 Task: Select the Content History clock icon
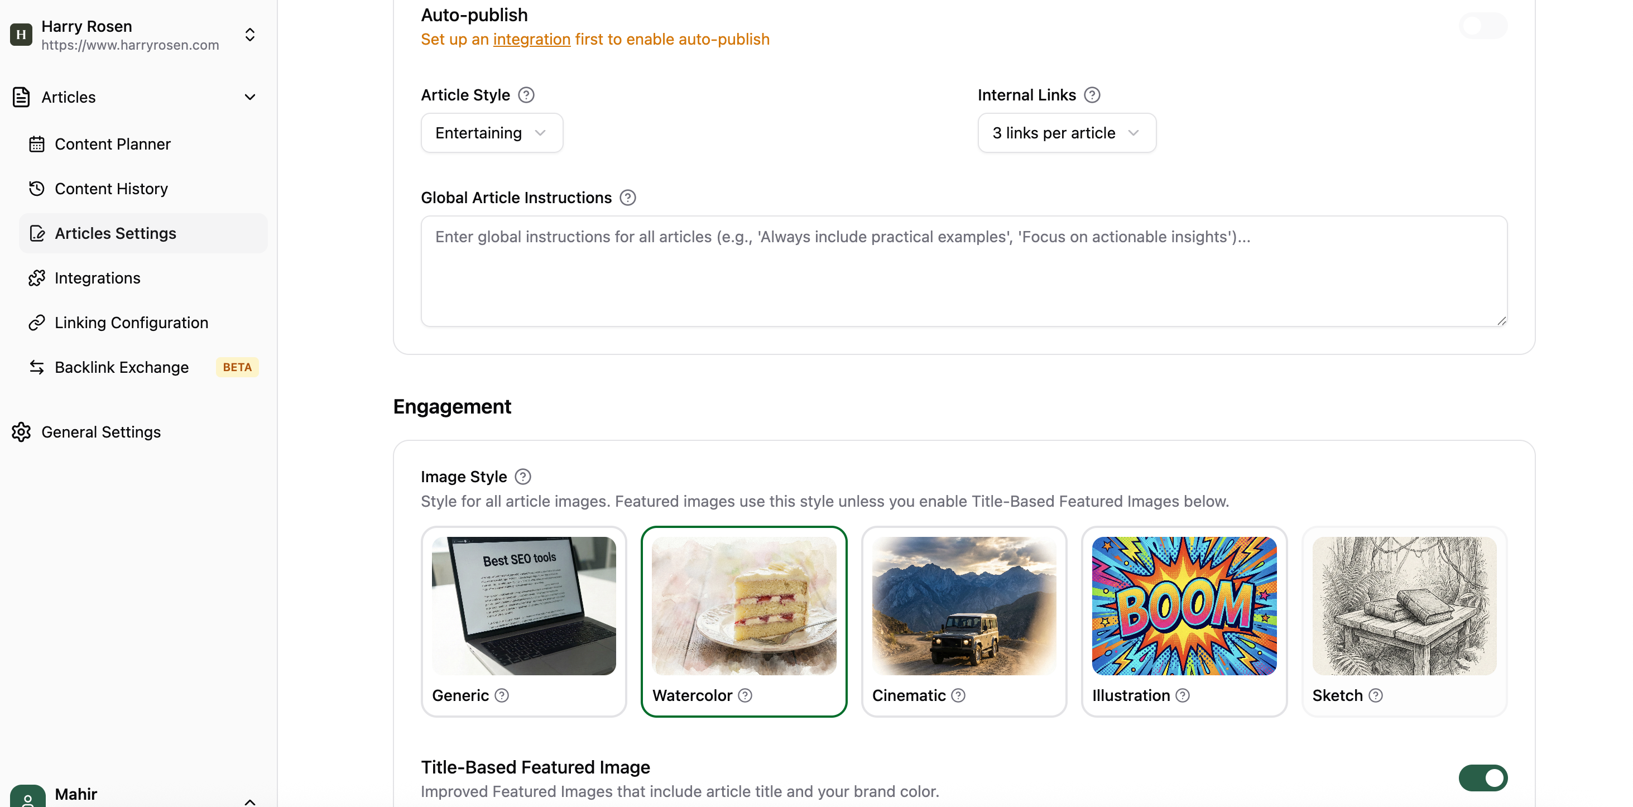tap(37, 188)
